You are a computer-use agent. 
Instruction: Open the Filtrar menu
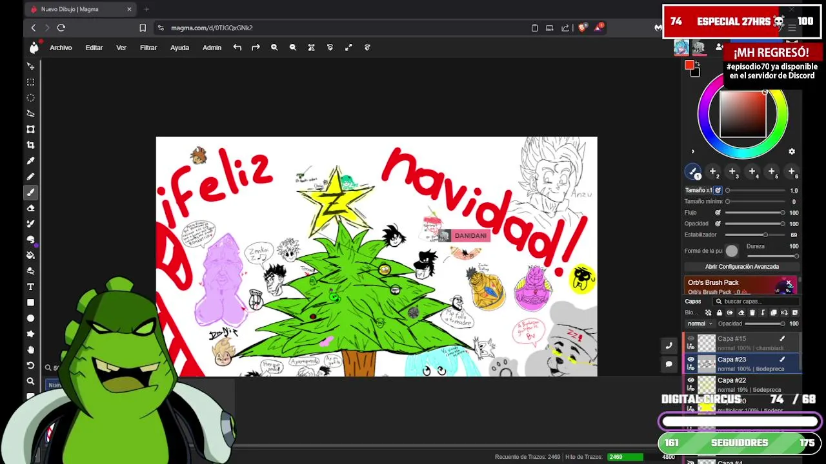tap(148, 48)
